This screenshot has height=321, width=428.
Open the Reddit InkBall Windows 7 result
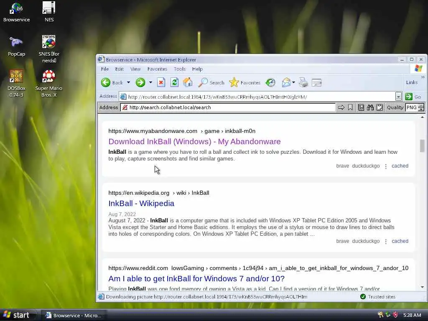196,279
